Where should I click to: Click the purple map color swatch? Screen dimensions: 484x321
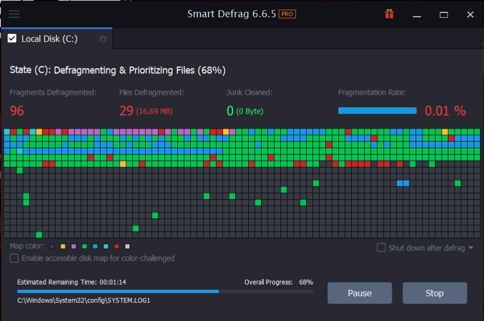[x=74, y=247]
